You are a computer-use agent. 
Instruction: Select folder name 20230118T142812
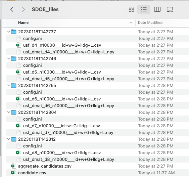click(x=37, y=139)
